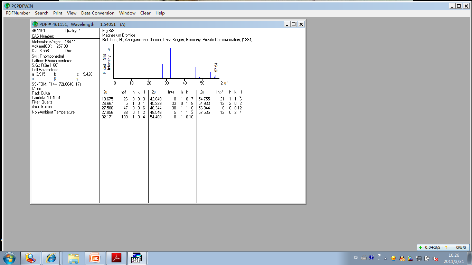This screenshot has width=472, height=265.
Task: Click the 2θ value 32.171
Action: click(107, 117)
